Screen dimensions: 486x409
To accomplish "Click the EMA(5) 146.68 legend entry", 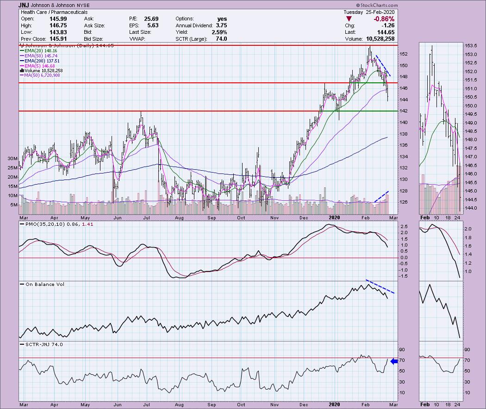I will click(x=37, y=66).
